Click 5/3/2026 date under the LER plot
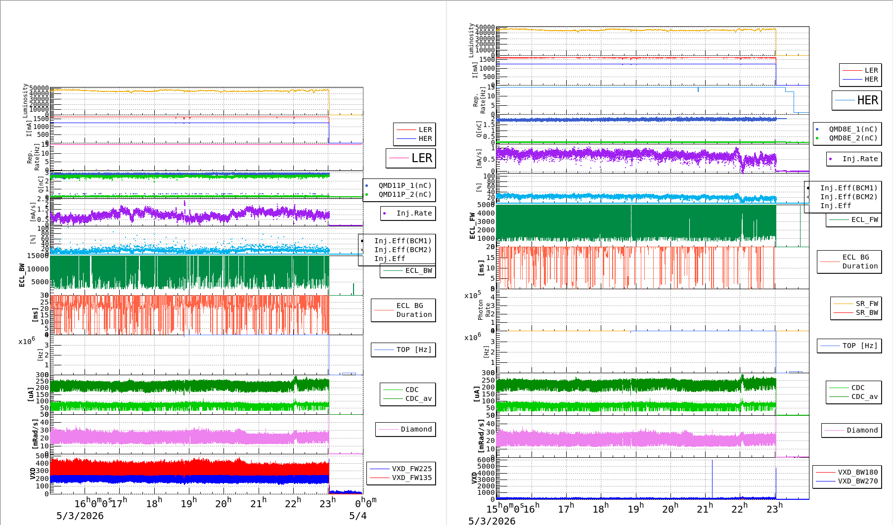893x525 pixels. 80,516
